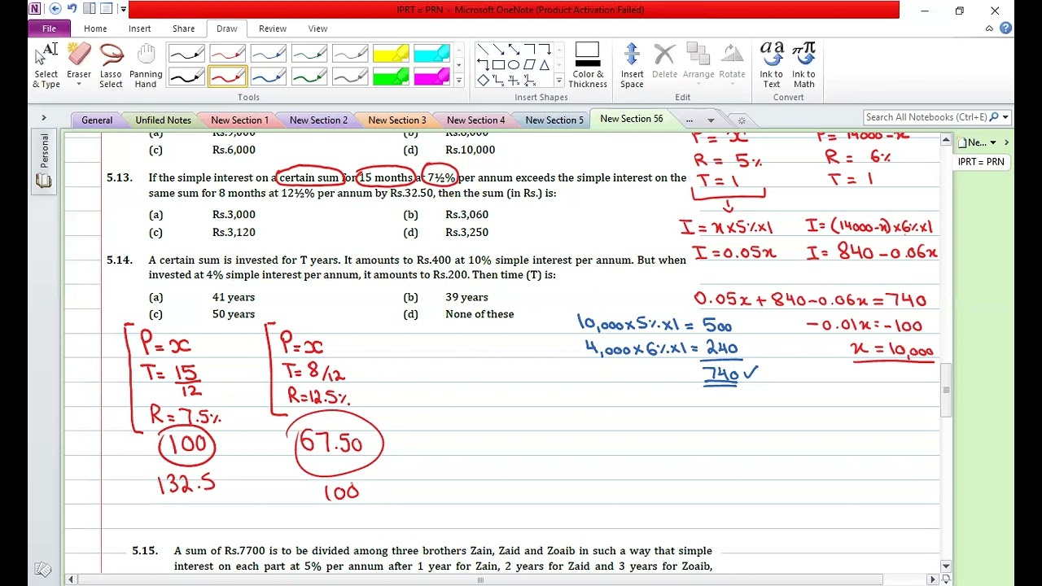Switch to the View ribbon tab
This screenshot has width=1042, height=586.
pos(317,28)
